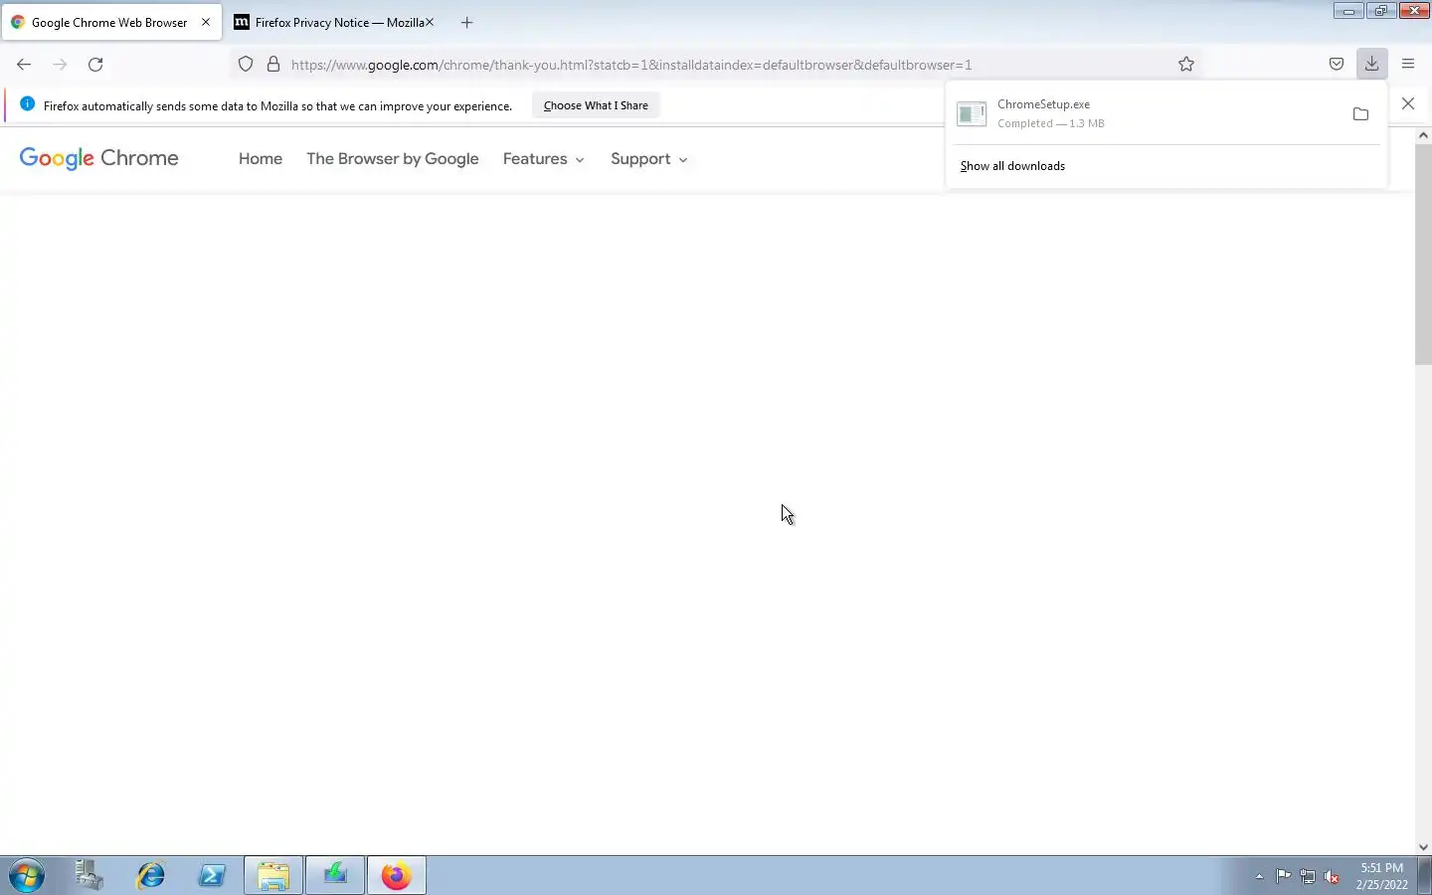Click the ChromeSetup.exe file icon in downloads
1432x895 pixels.
(x=972, y=113)
